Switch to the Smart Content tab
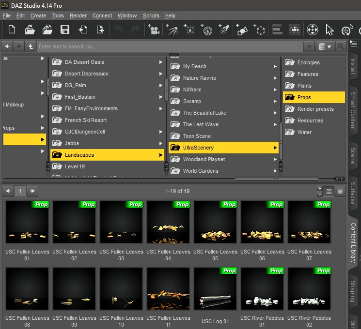The image size is (361, 329). click(353, 111)
